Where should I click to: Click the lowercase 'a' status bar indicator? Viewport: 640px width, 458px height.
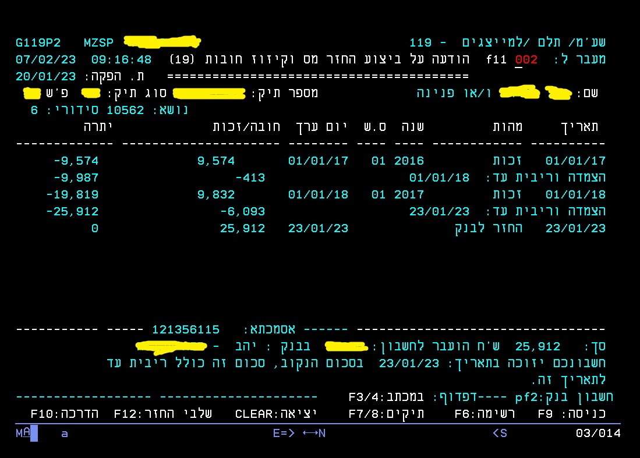click(x=65, y=433)
